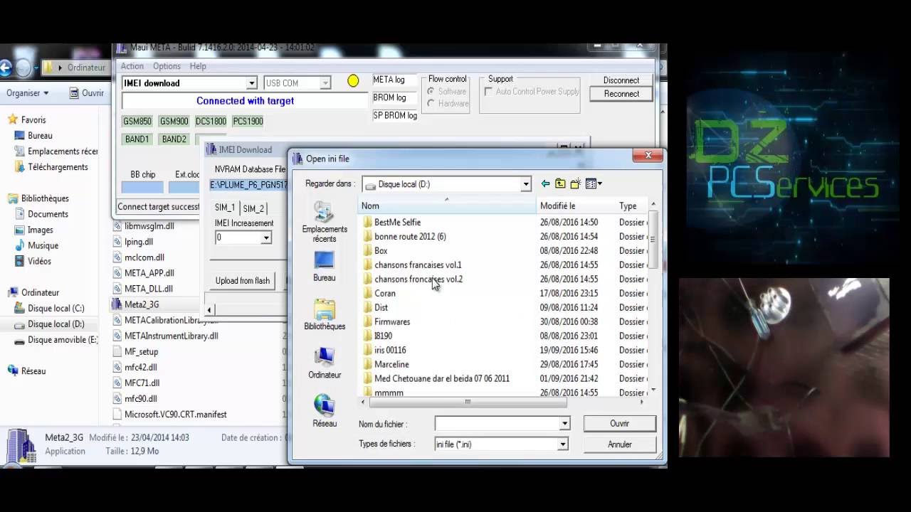Toggle DCS1800 band option

coord(211,121)
